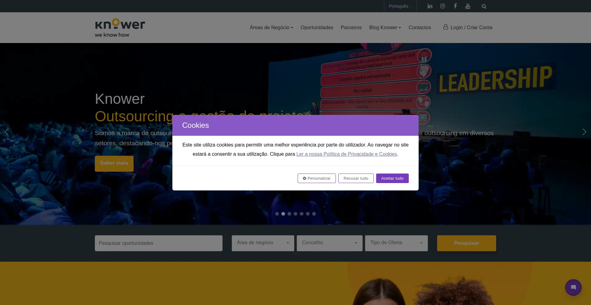Select the fifth carousel dot
The width and height of the screenshot is (591, 305).
[302, 214]
